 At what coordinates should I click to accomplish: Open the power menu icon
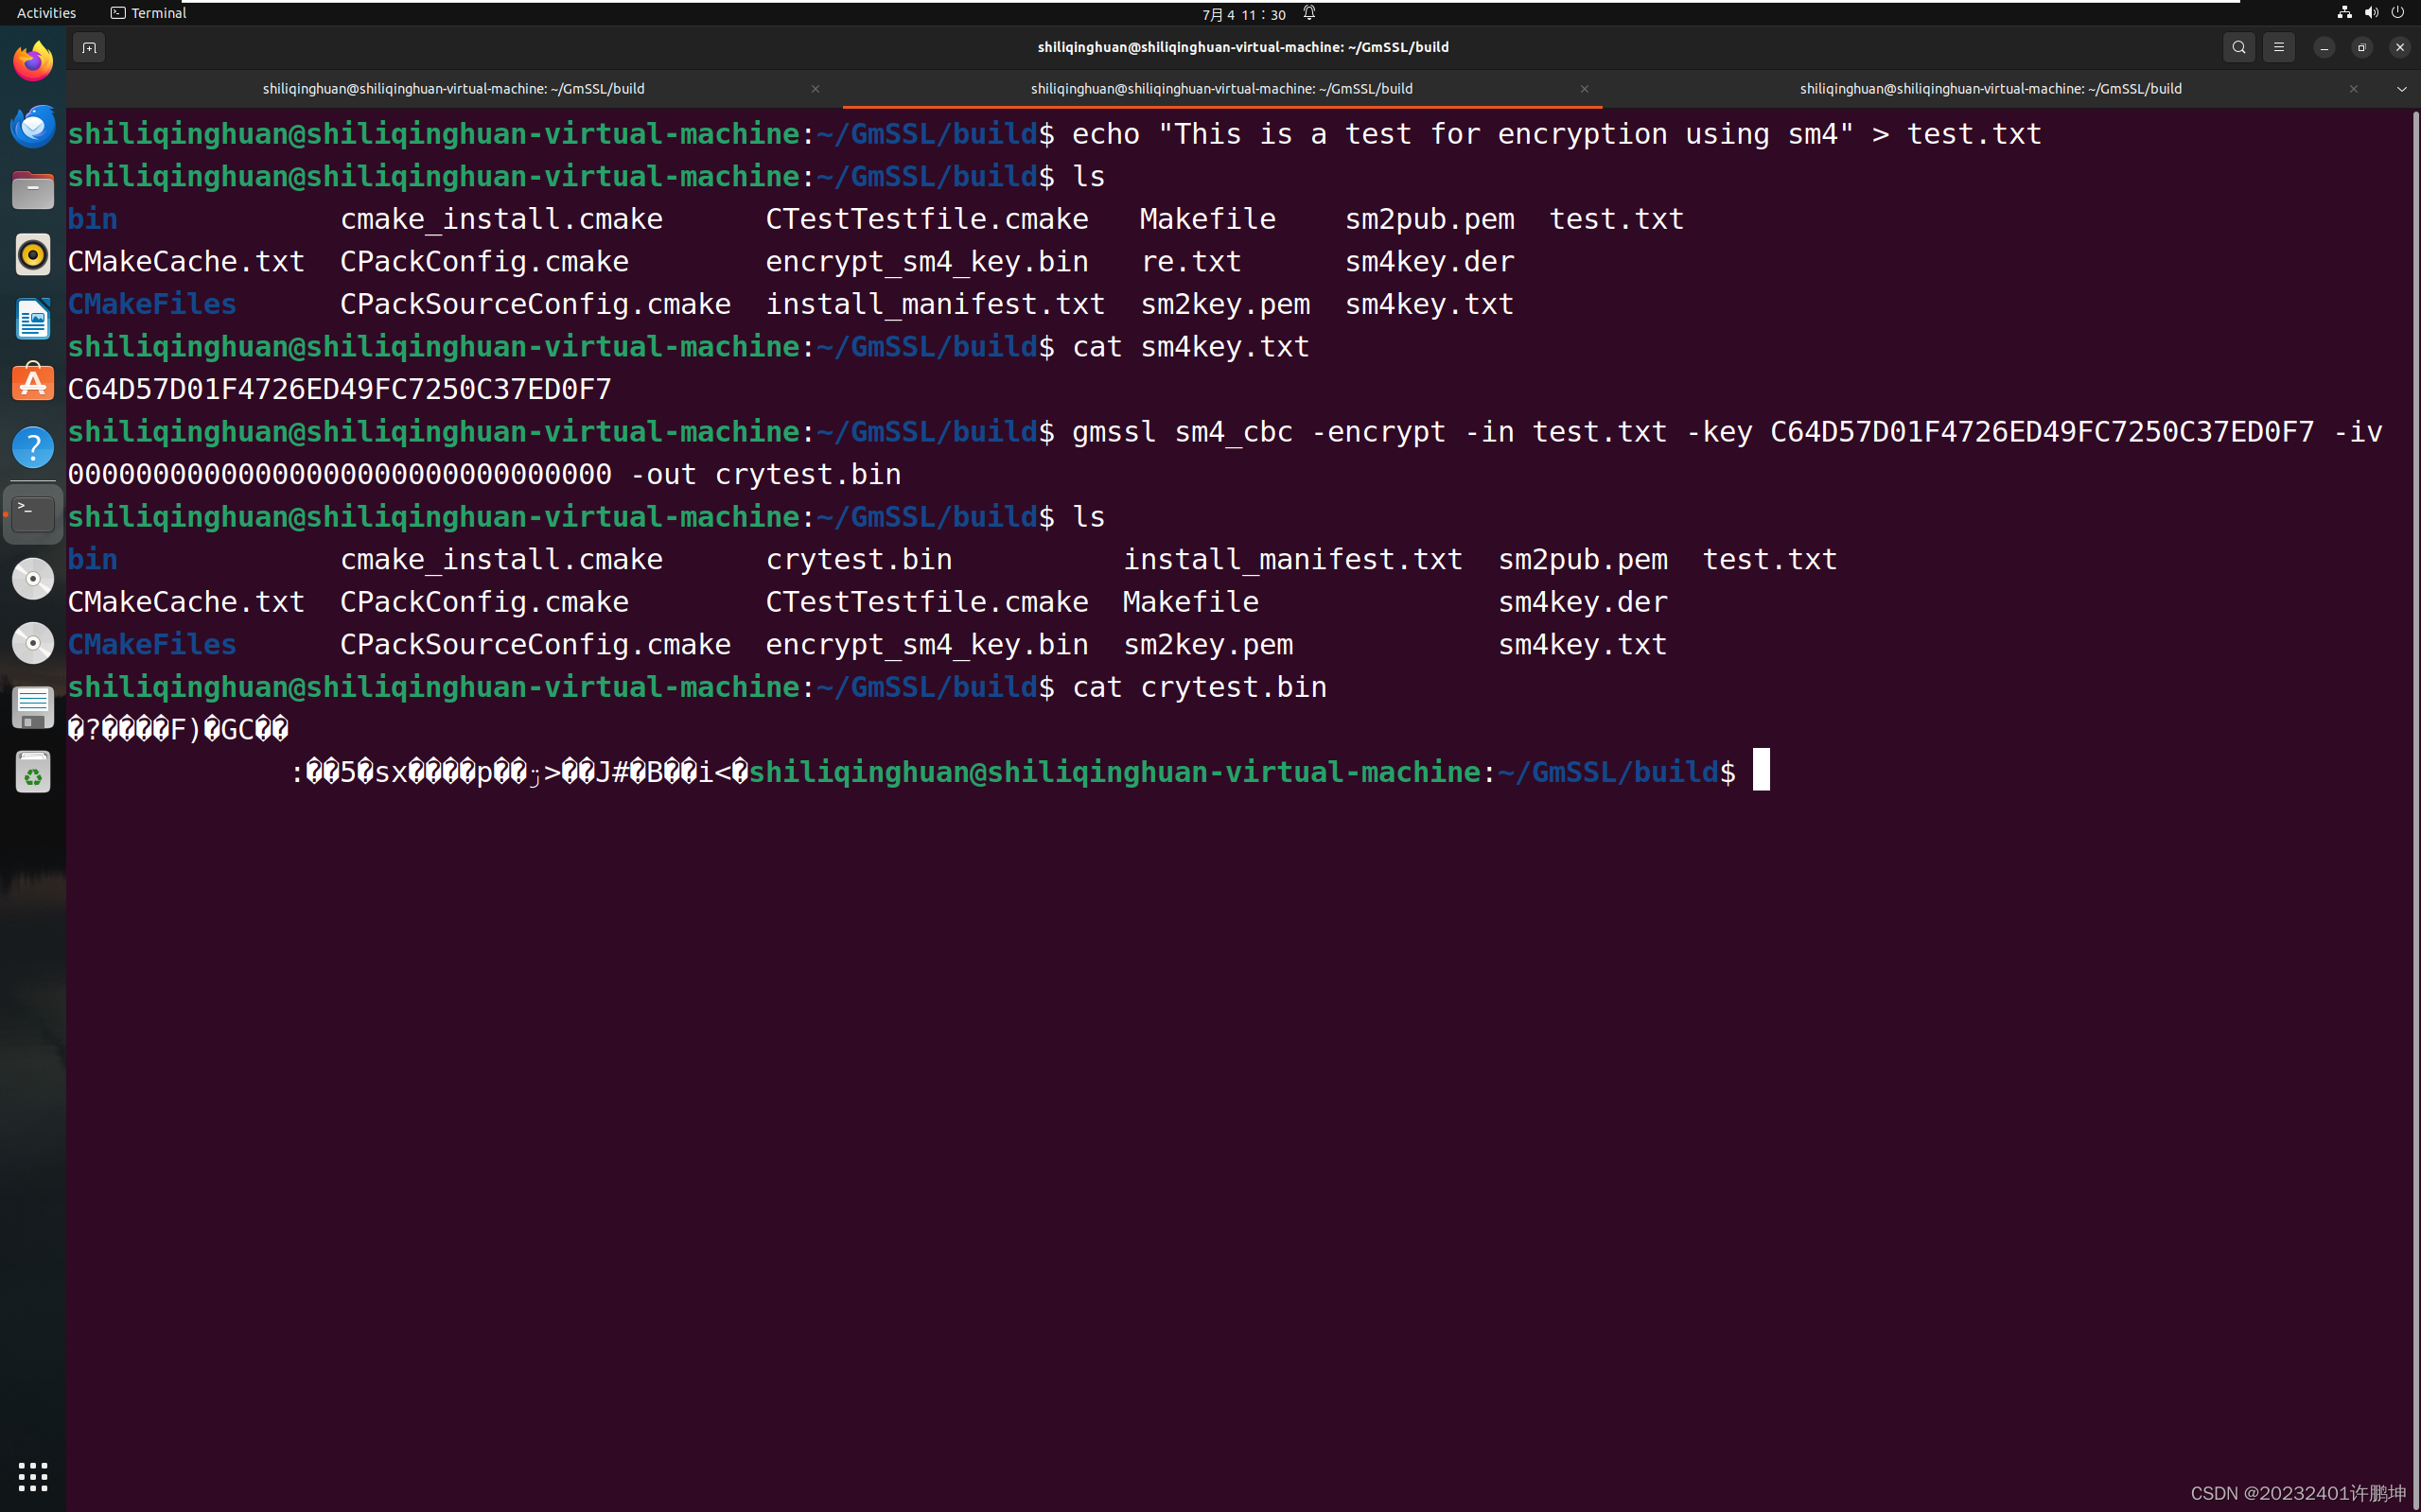[2398, 13]
